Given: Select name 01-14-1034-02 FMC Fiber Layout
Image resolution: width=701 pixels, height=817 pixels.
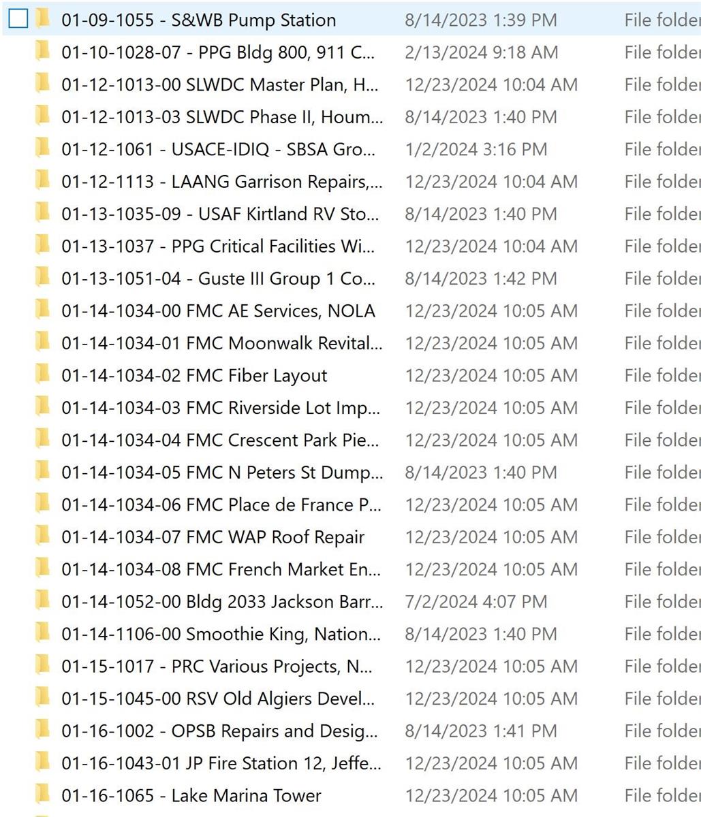Looking at the screenshot, I should click(x=194, y=376).
